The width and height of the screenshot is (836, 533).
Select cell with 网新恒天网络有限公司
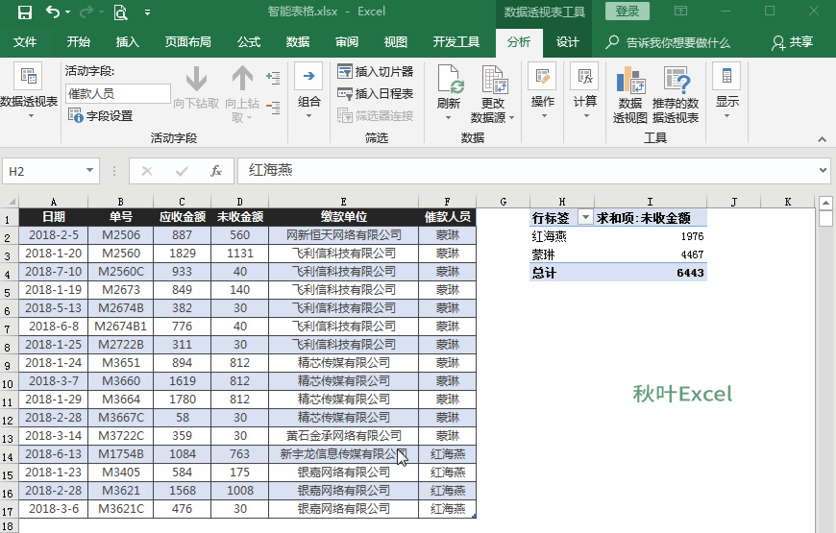(x=343, y=235)
